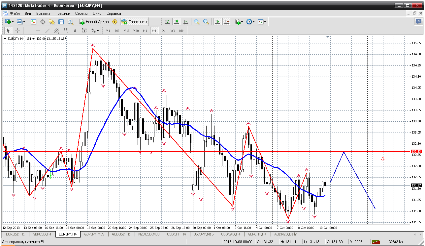This screenshot has height=246, width=425.
Task: Zoom in on the chart
Action: point(197,22)
